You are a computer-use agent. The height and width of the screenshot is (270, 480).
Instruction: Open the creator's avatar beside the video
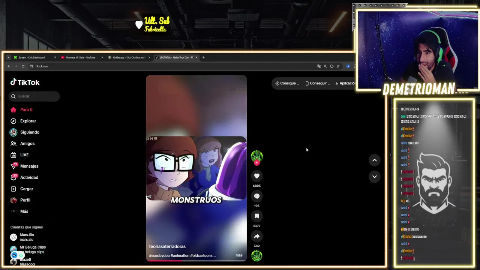[x=257, y=156]
